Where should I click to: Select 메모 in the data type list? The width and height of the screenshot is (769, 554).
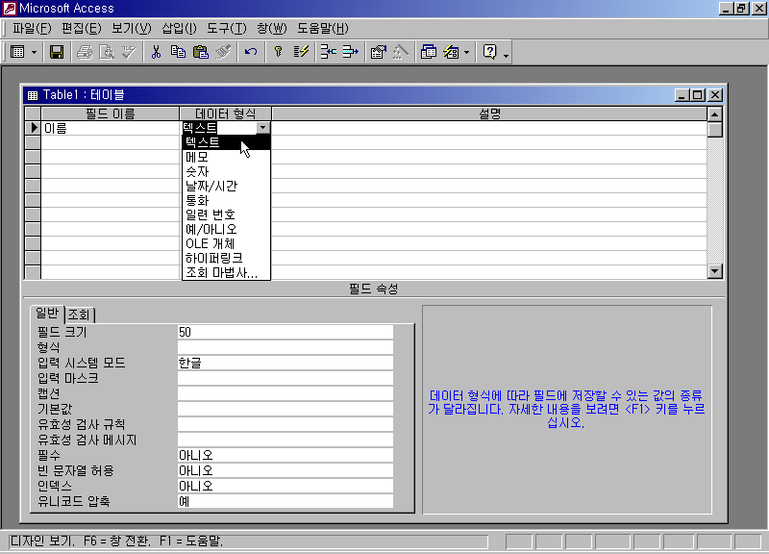[226, 157]
